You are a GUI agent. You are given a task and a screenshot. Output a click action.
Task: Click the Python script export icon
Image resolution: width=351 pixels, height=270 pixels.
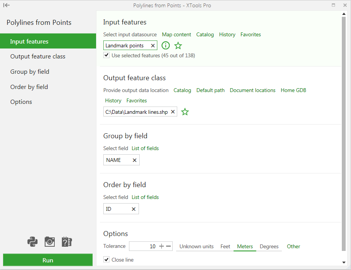coord(33,241)
